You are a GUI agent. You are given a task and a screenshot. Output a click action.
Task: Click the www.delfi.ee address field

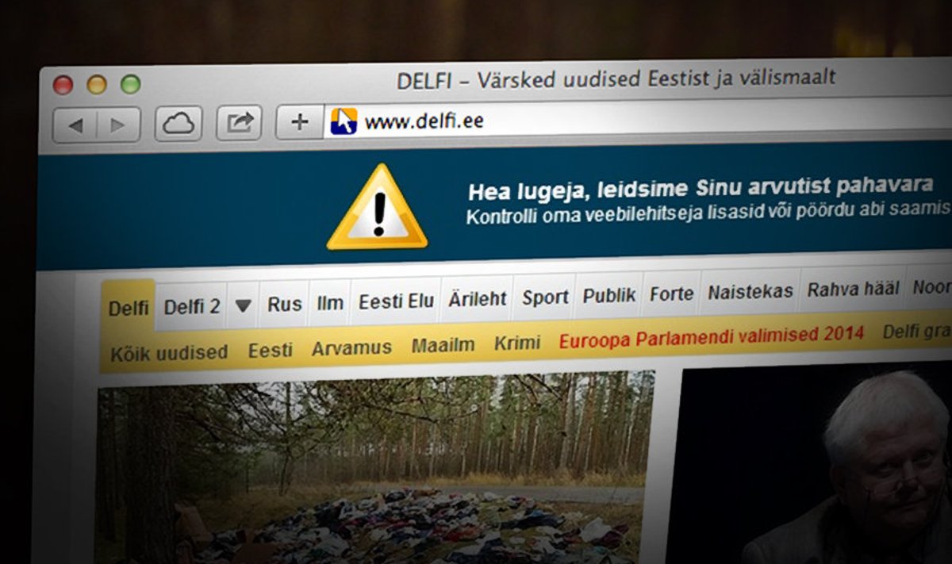637,117
